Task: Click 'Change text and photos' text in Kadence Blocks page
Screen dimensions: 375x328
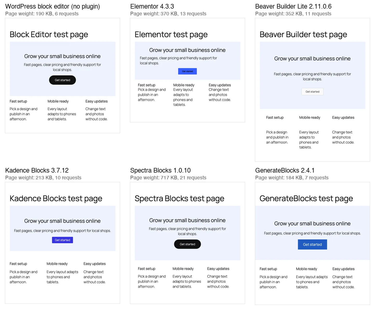Action: click(x=95, y=277)
